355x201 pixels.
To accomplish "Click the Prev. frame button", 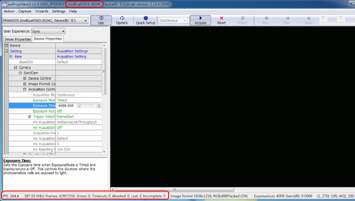I will coord(287,20).
